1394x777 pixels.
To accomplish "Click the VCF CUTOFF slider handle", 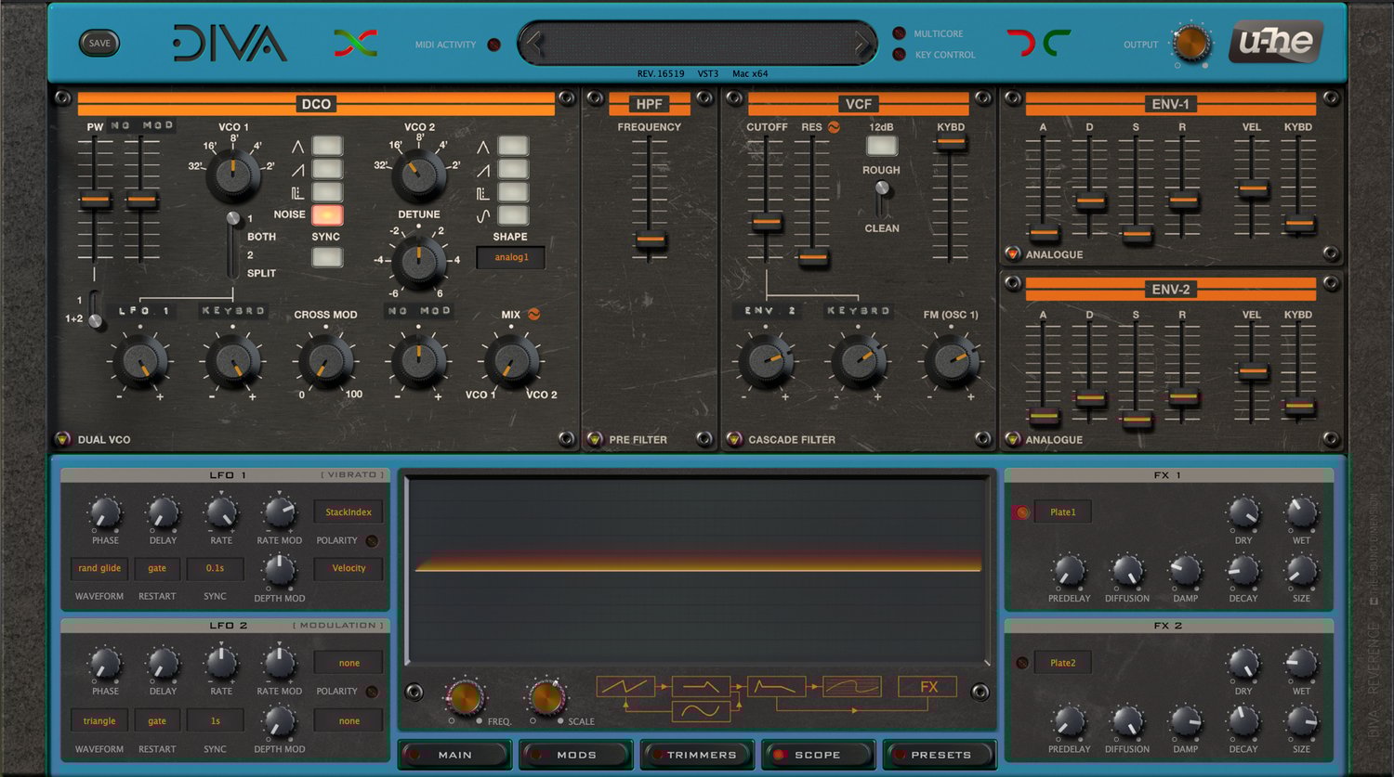I will coord(767,223).
